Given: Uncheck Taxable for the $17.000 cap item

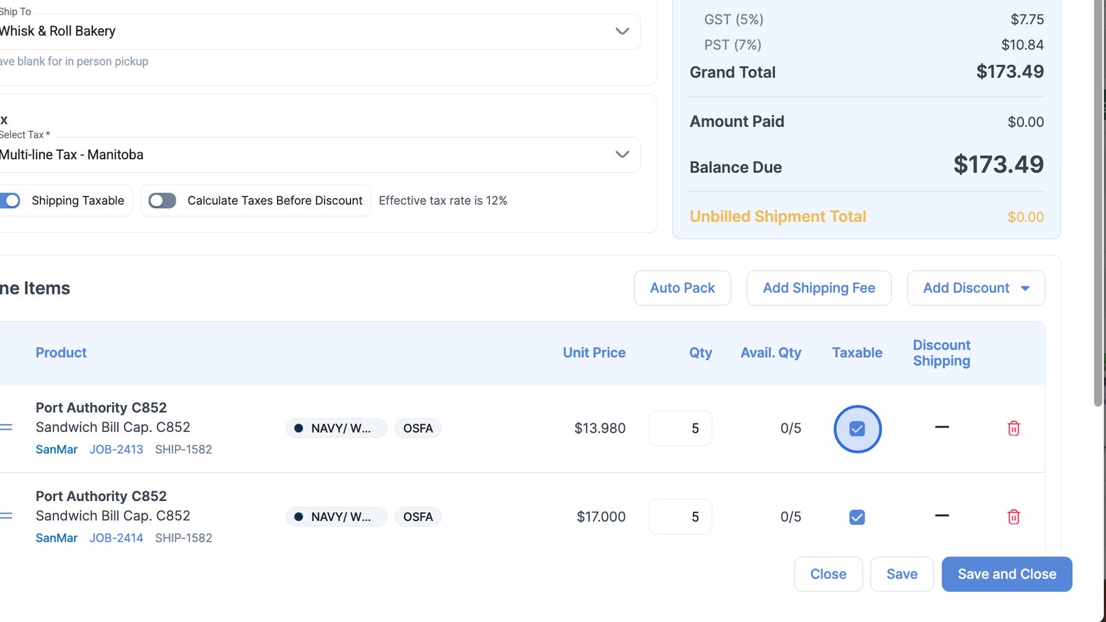Looking at the screenshot, I should [x=857, y=517].
